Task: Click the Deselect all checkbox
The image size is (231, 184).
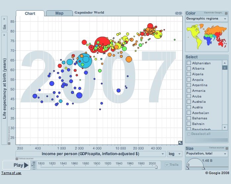Action: point(189,134)
